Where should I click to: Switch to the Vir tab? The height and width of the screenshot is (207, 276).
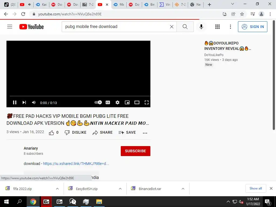[x=165, y=5]
